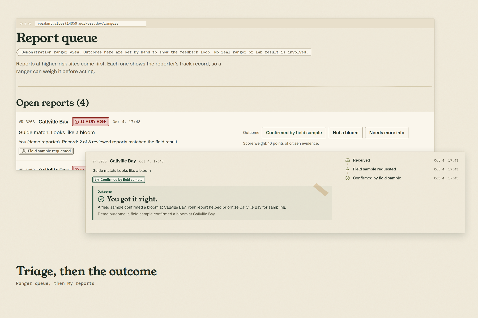
Task: Click Callville Bay site name in the queue
Action: (53, 122)
